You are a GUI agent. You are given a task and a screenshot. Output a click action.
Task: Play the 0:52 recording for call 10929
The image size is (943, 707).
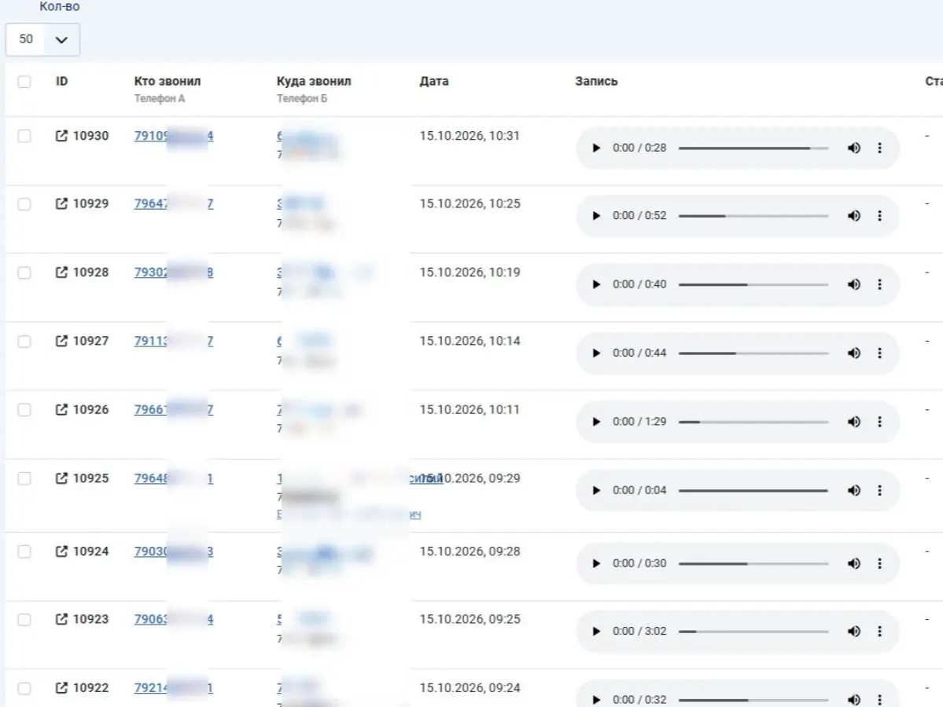[596, 216]
